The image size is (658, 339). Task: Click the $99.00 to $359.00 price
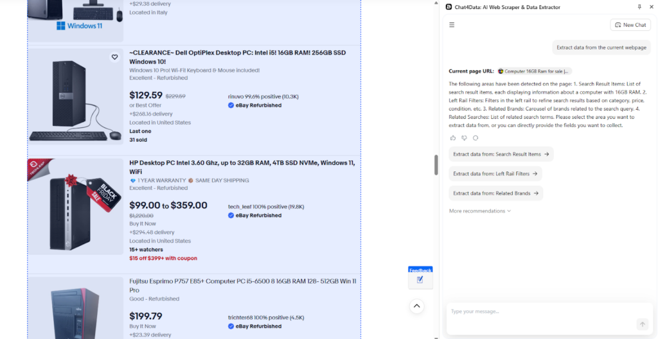pyautogui.click(x=168, y=205)
